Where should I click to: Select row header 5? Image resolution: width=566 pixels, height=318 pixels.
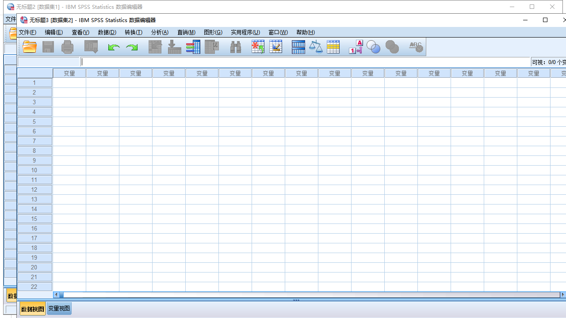(x=35, y=121)
